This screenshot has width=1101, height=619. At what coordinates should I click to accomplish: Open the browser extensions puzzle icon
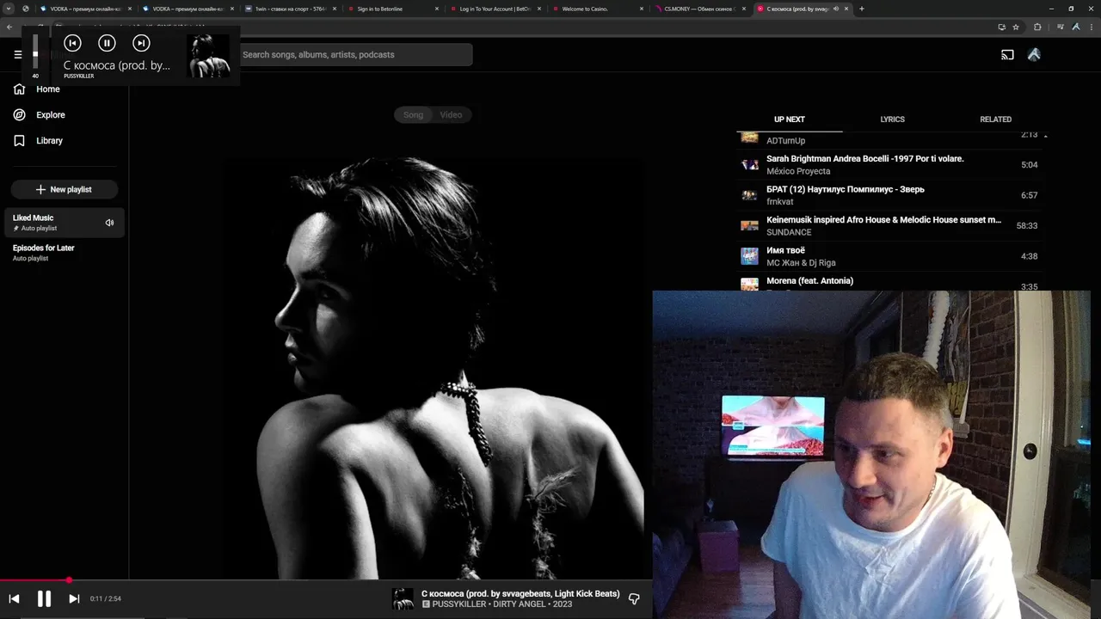click(1037, 27)
